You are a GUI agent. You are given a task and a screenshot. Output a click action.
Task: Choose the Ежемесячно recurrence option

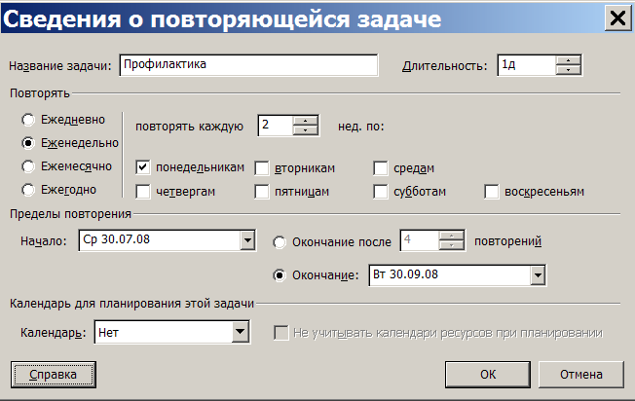28,166
